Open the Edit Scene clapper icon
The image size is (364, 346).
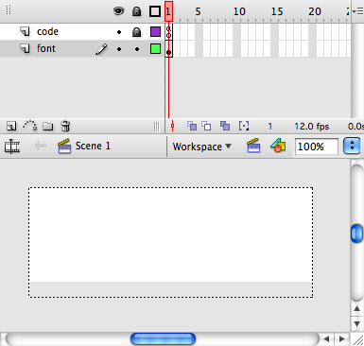pyautogui.click(x=253, y=146)
